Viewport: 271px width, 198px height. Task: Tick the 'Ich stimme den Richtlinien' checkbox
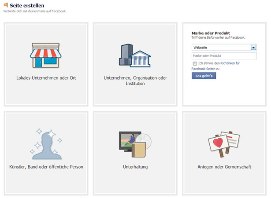195,63
